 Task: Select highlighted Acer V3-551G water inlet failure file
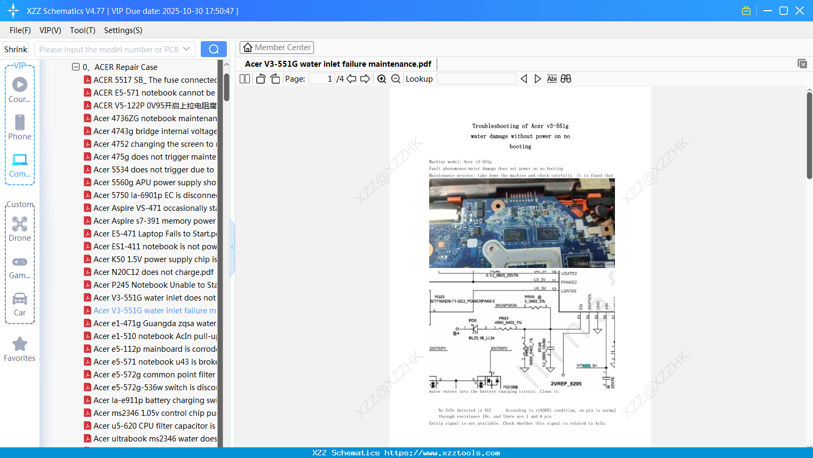click(x=151, y=310)
